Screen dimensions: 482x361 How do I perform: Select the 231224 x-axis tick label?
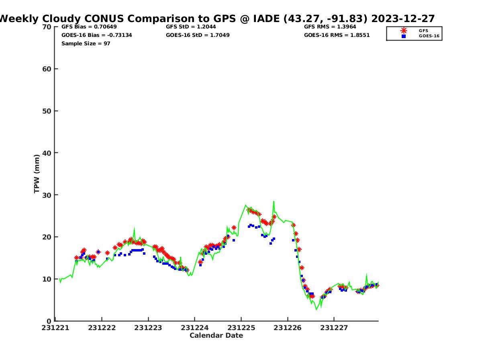coord(194,328)
